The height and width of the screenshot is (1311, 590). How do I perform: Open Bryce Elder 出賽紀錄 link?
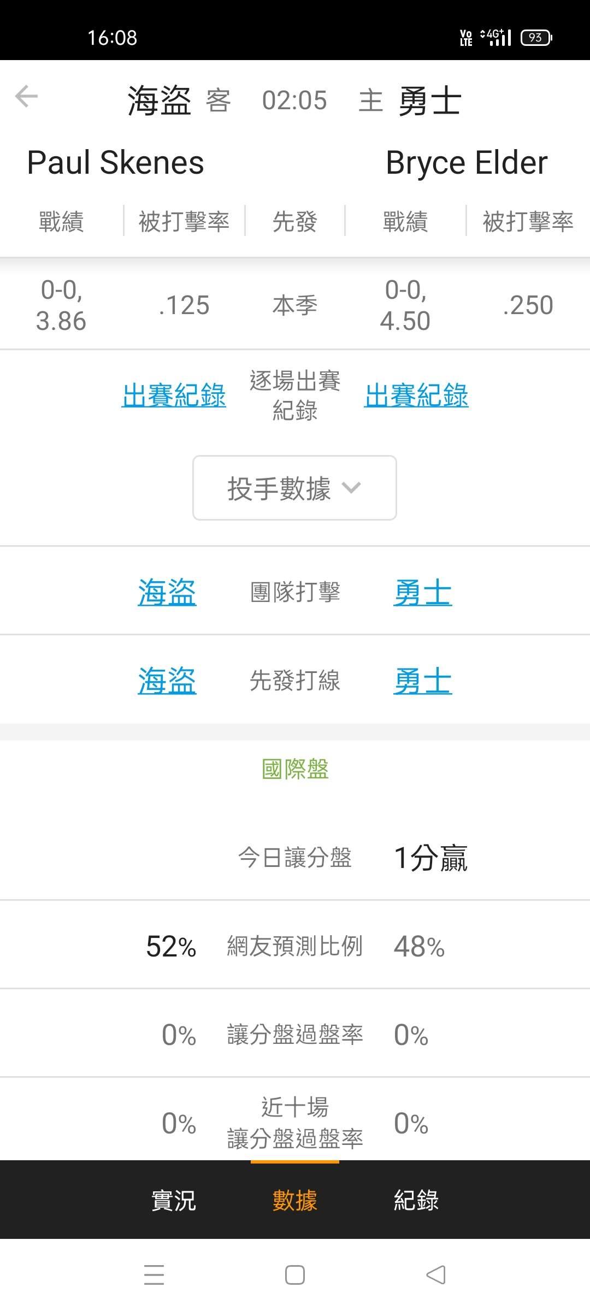click(x=416, y=395)
